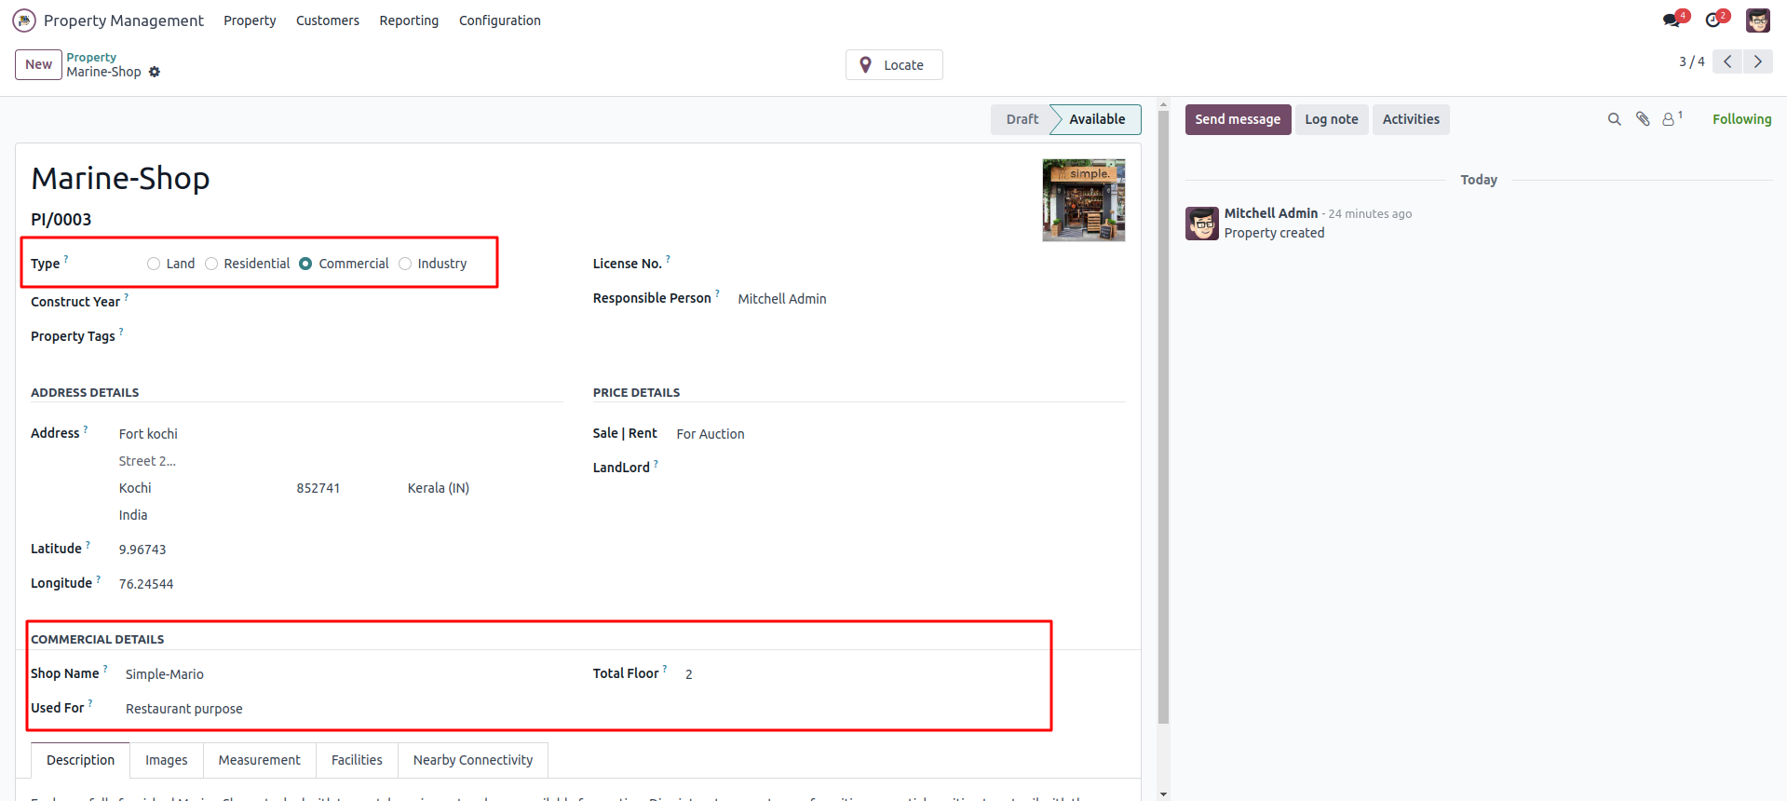Open the Sale | Rent field showing For Auction

point(711,434)
